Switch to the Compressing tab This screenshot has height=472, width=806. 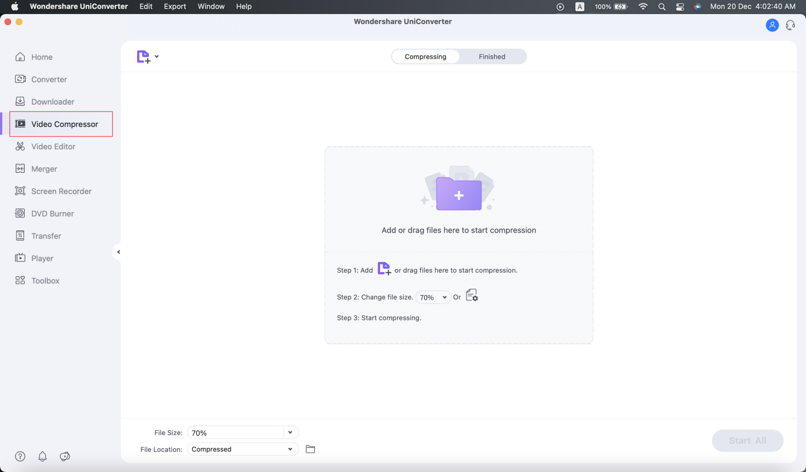[x=425, y=56]
